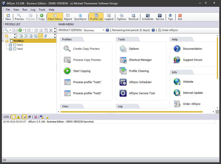Click the log help with warning icon
This screenshot has height=164, width=221.
[42, 117]
